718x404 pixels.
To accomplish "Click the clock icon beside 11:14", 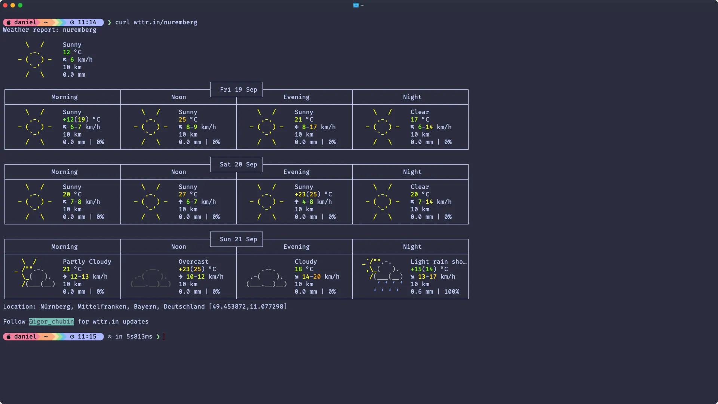I will pos(72,22).
